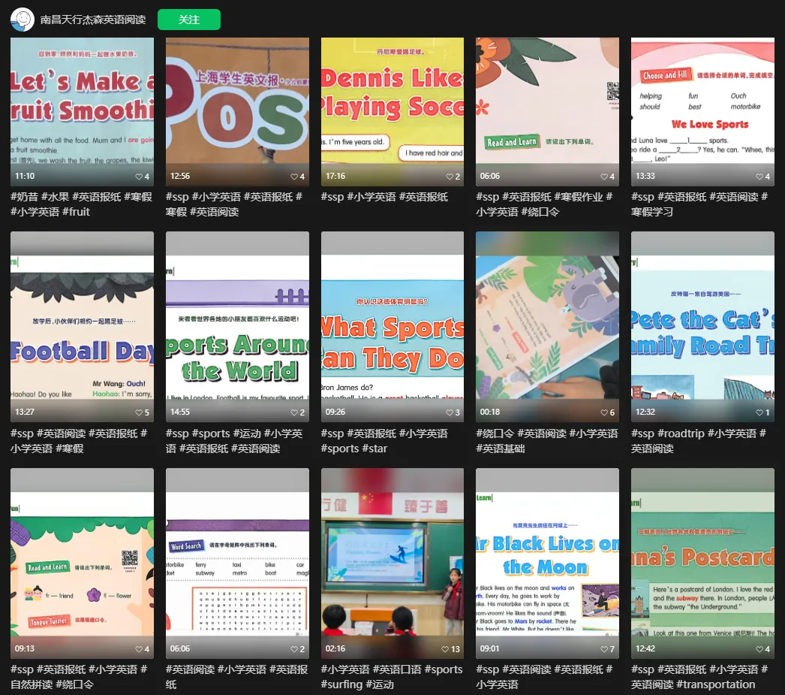Play the Let's Make a Fruit Smoothie video
The image size is (785, 695).
[82, 101]
